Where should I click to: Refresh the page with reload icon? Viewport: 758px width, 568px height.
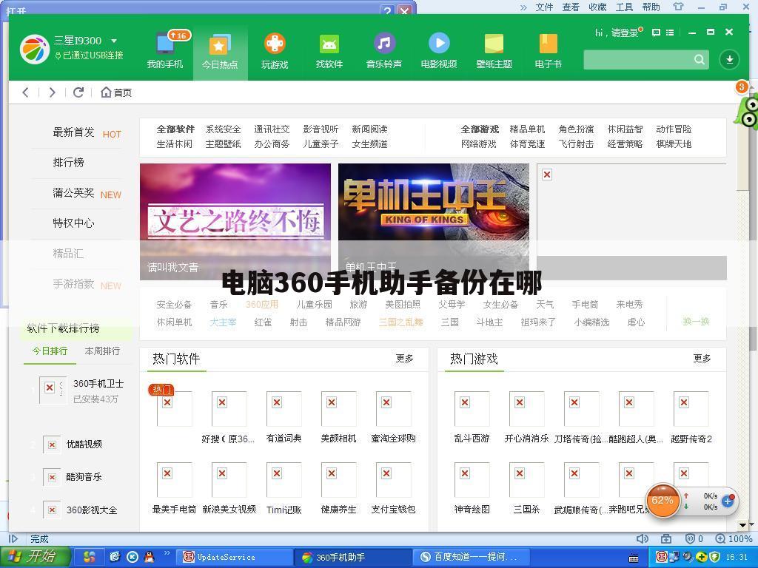tap(78, 92)
